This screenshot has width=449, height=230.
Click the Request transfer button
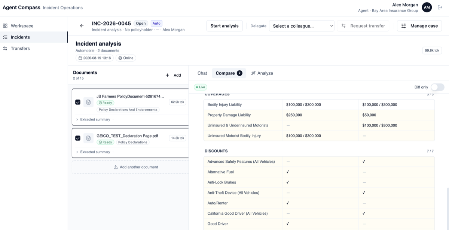(x=363, y=26)
